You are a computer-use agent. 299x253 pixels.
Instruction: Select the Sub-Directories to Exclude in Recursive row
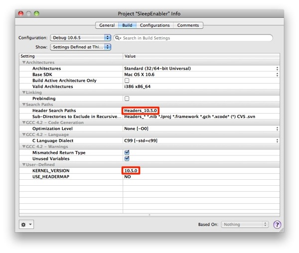click(149, 117)
